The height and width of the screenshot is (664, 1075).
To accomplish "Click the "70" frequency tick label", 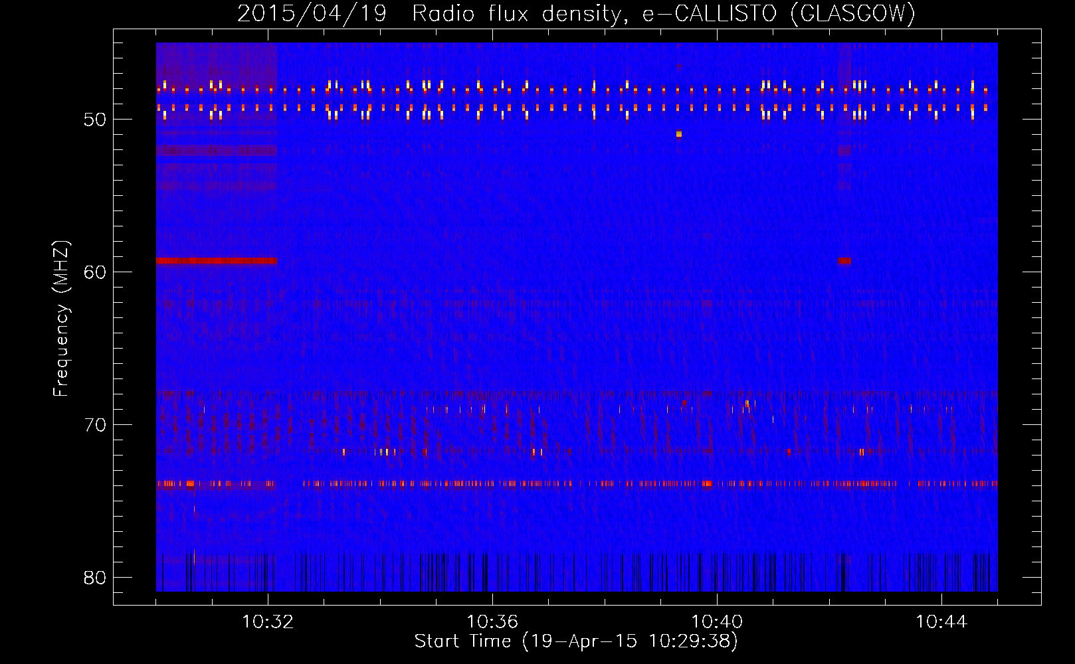I will [x=95, y=425].
